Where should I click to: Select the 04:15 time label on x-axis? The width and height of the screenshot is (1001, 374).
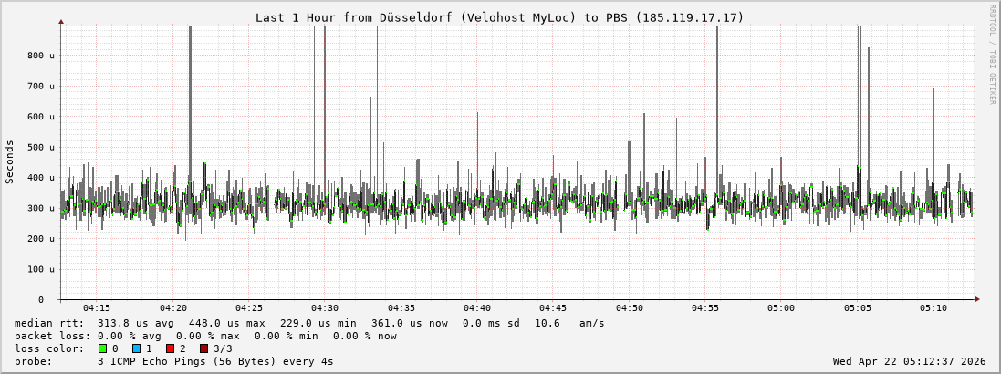point(97,308)
